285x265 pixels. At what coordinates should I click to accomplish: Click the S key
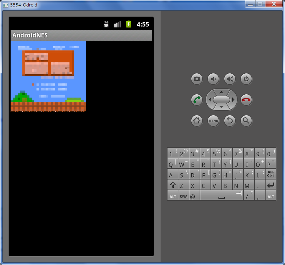[x=183, y=174]
